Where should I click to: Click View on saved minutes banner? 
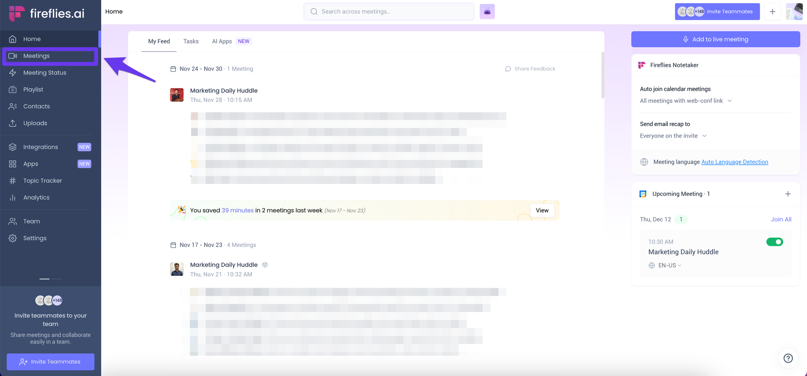point(542,210)
